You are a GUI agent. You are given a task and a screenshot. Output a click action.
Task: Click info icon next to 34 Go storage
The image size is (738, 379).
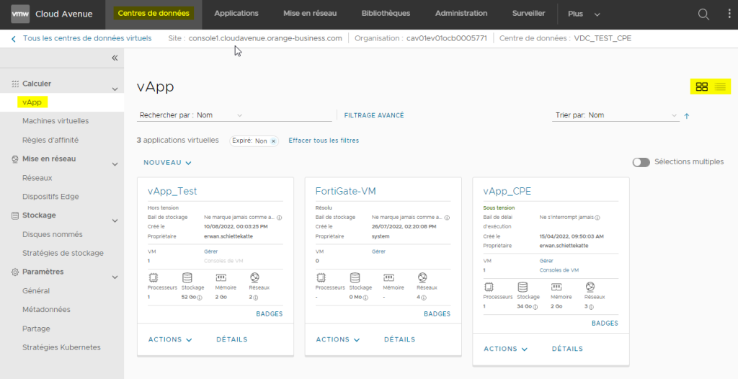click(x=535, y=307)
